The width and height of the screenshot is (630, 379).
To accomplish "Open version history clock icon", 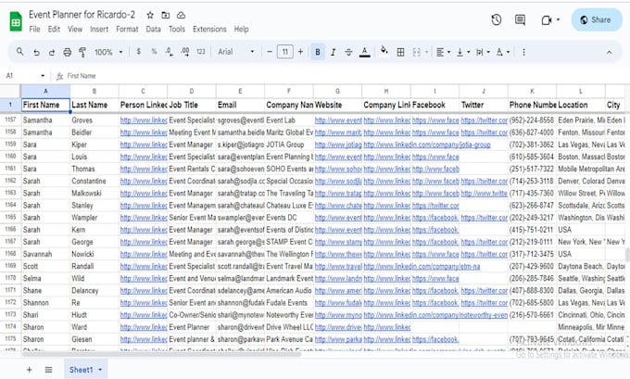I will pos(497,19).
